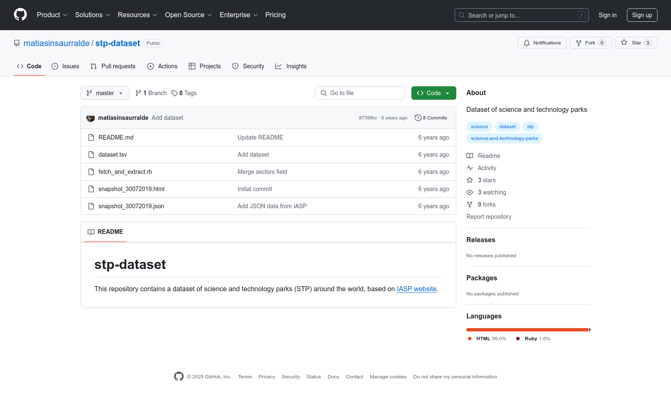Click the orange dot beside HTML 99.0%
The height and width of the screenshot is (419, 671).
[470, 339]
